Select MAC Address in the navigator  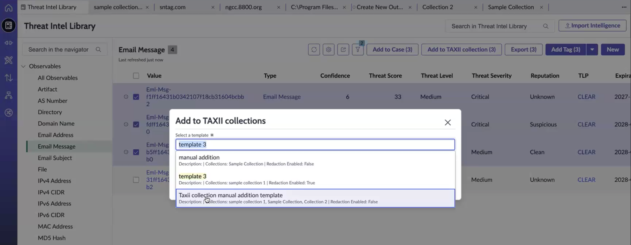(x=55, y=226)
